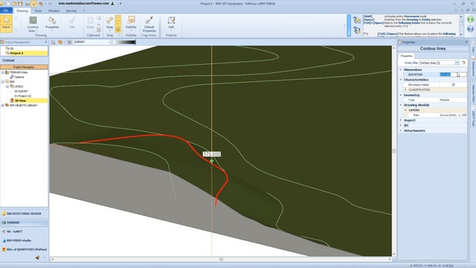Screen dimensions: 476x268
Task: Open the BILL of QUANTITIES environment
Action: [x=24, y=249]
